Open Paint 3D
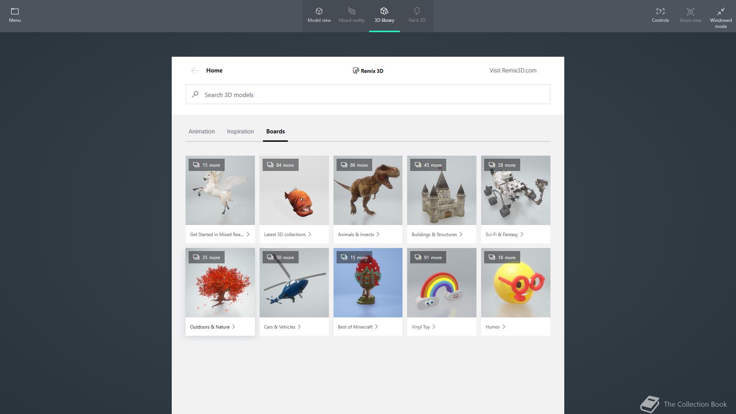Image resolution: width=736 pixels, height=414 pixels. [417, 16]
